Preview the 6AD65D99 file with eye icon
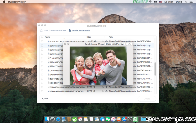196x123 pixels. 106,87
